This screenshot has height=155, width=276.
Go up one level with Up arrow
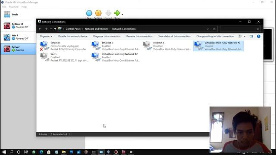tap(55, 29)
